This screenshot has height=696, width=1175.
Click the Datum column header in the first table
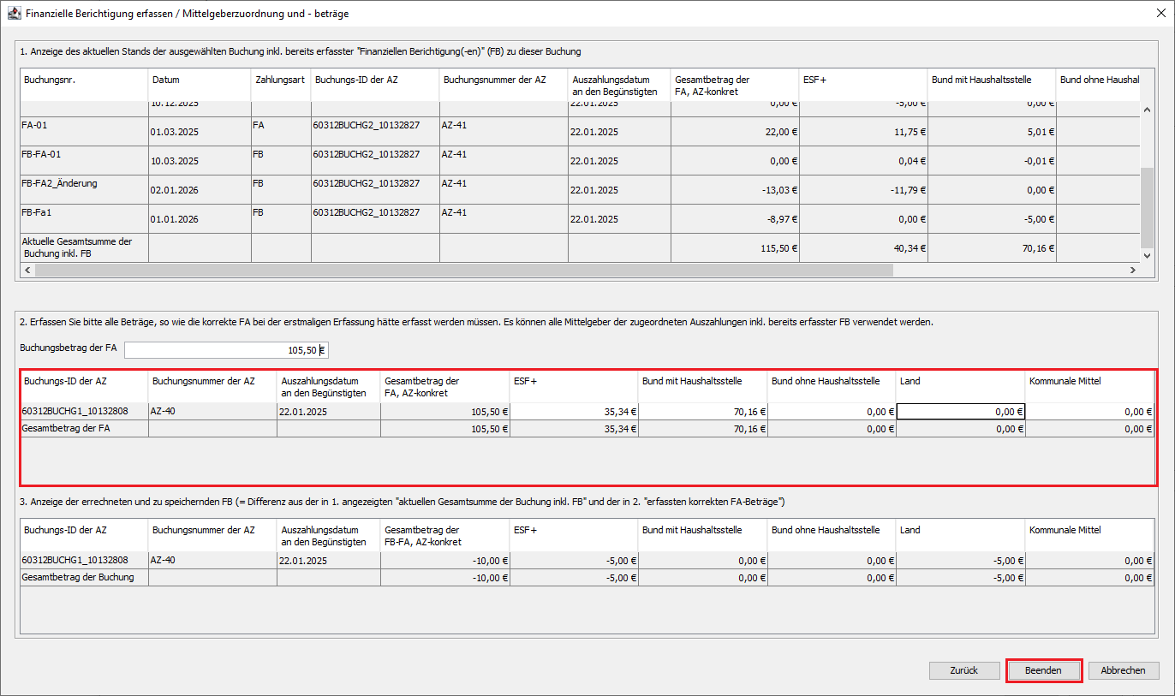coord(199,80)
